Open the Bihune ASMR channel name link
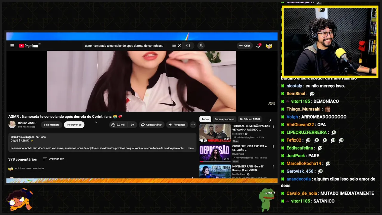This screenshot has width=382, height=215. pos(27,123)
